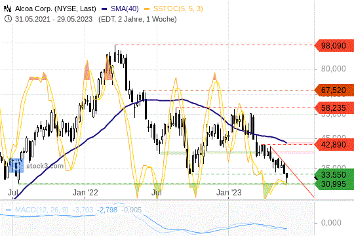This screenshot has height=236, width=354.
Task: Click the MACD(12, 26, 9) indicator label
Action: pos(42,210)
